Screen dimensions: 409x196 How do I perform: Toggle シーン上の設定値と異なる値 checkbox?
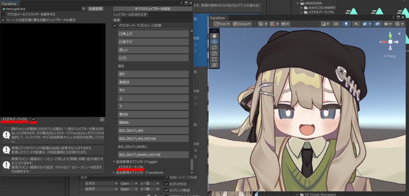[3, 20]
